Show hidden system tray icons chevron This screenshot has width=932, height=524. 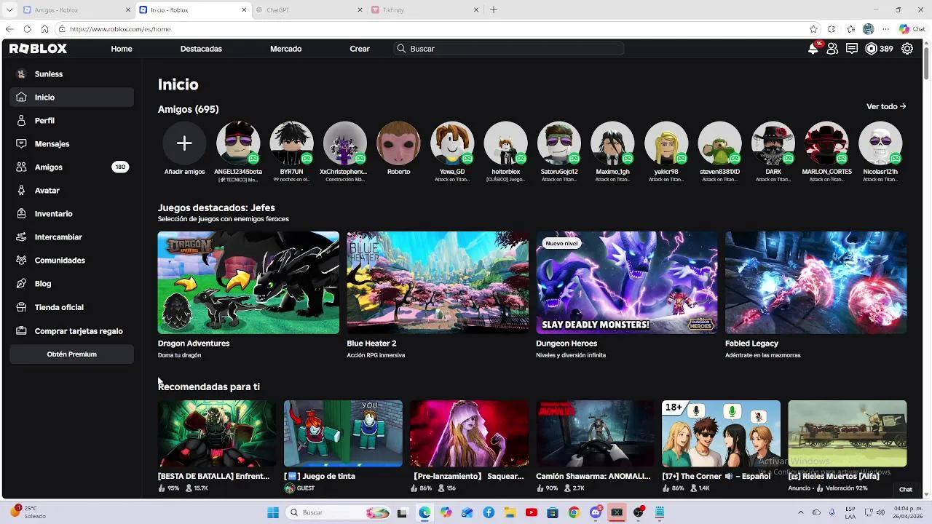(x=801, y=512)
